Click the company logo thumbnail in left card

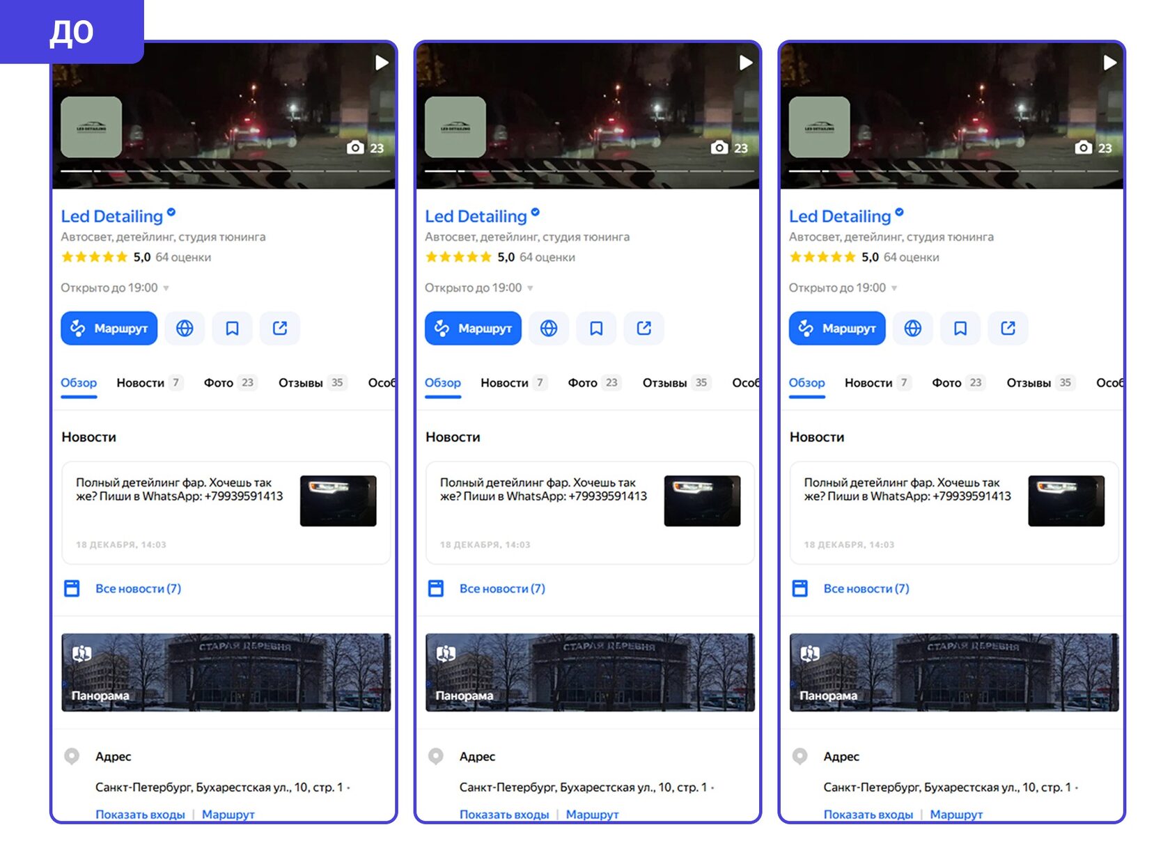click(x=91, y=127)
